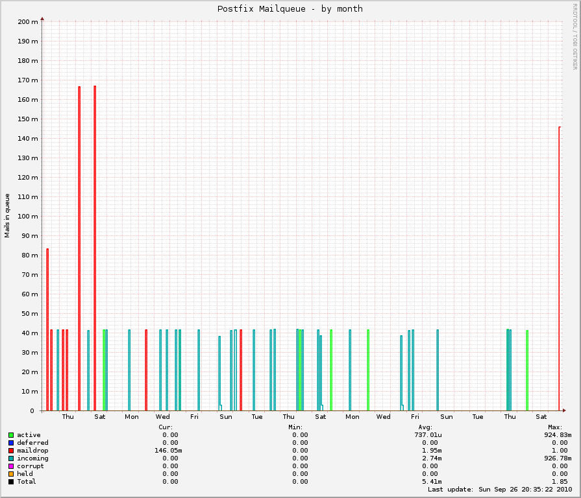Select the maildrop max value 1.00
Viewport: 581px width, 498px height.
click(560, 451)
